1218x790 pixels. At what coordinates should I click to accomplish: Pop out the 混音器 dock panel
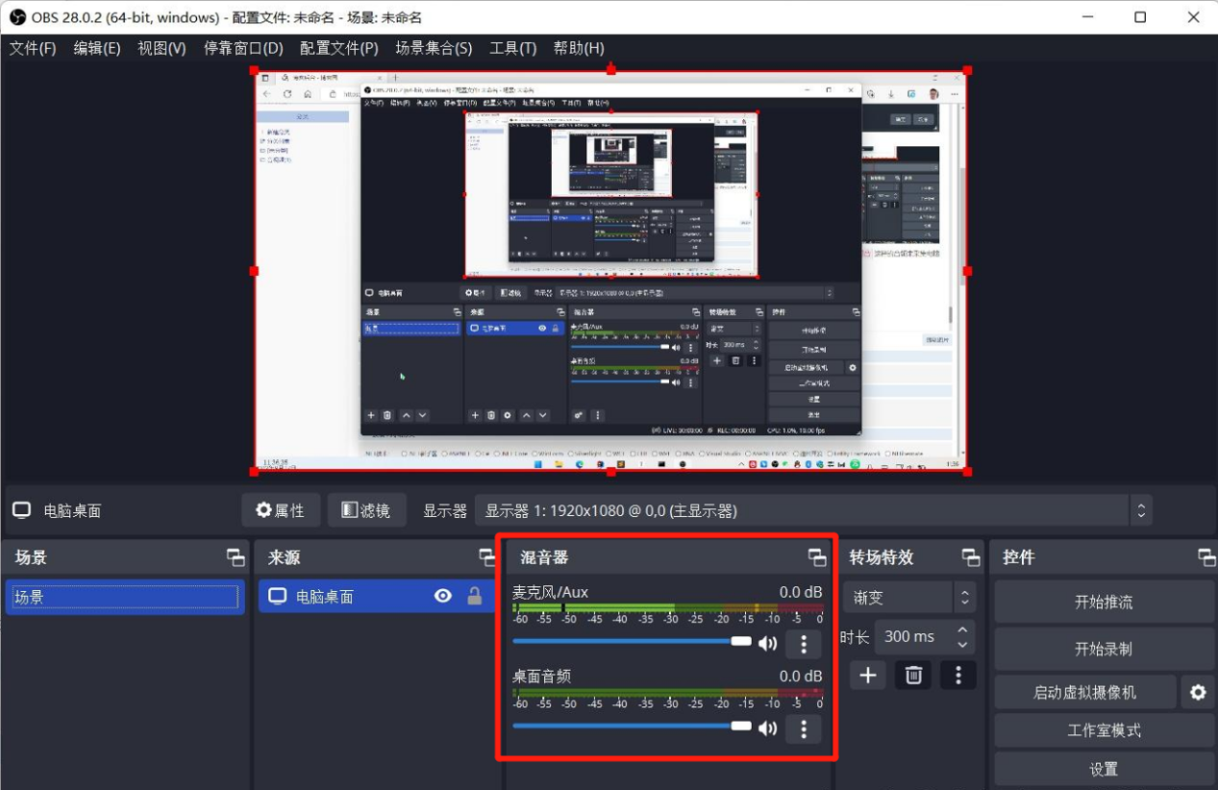tap(816, 557)
